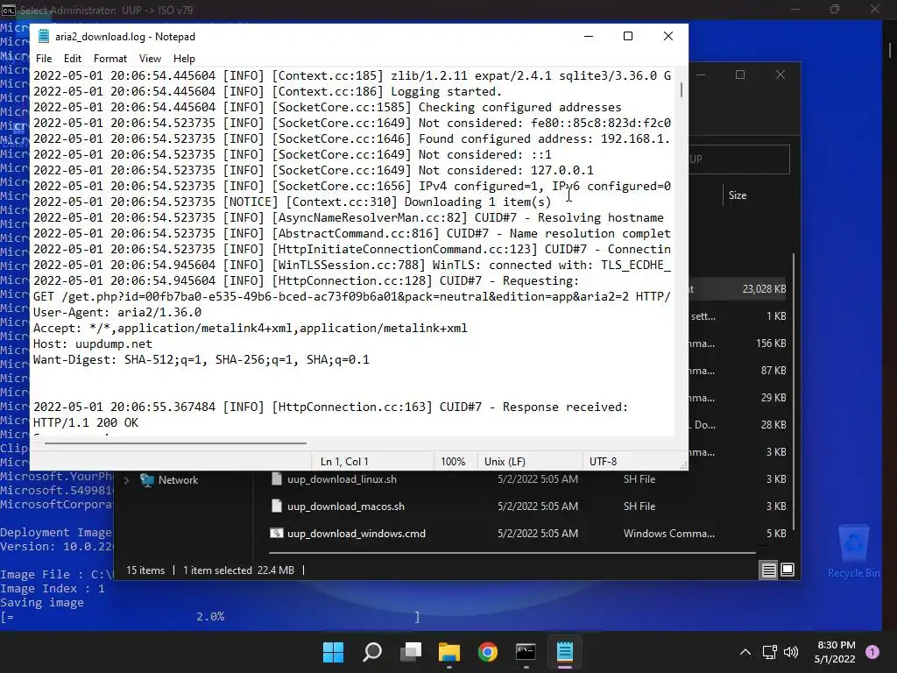This screenshot has width=897, height=673.
Task: Click the 156 KB file size cell
Action: click(771, 344)
